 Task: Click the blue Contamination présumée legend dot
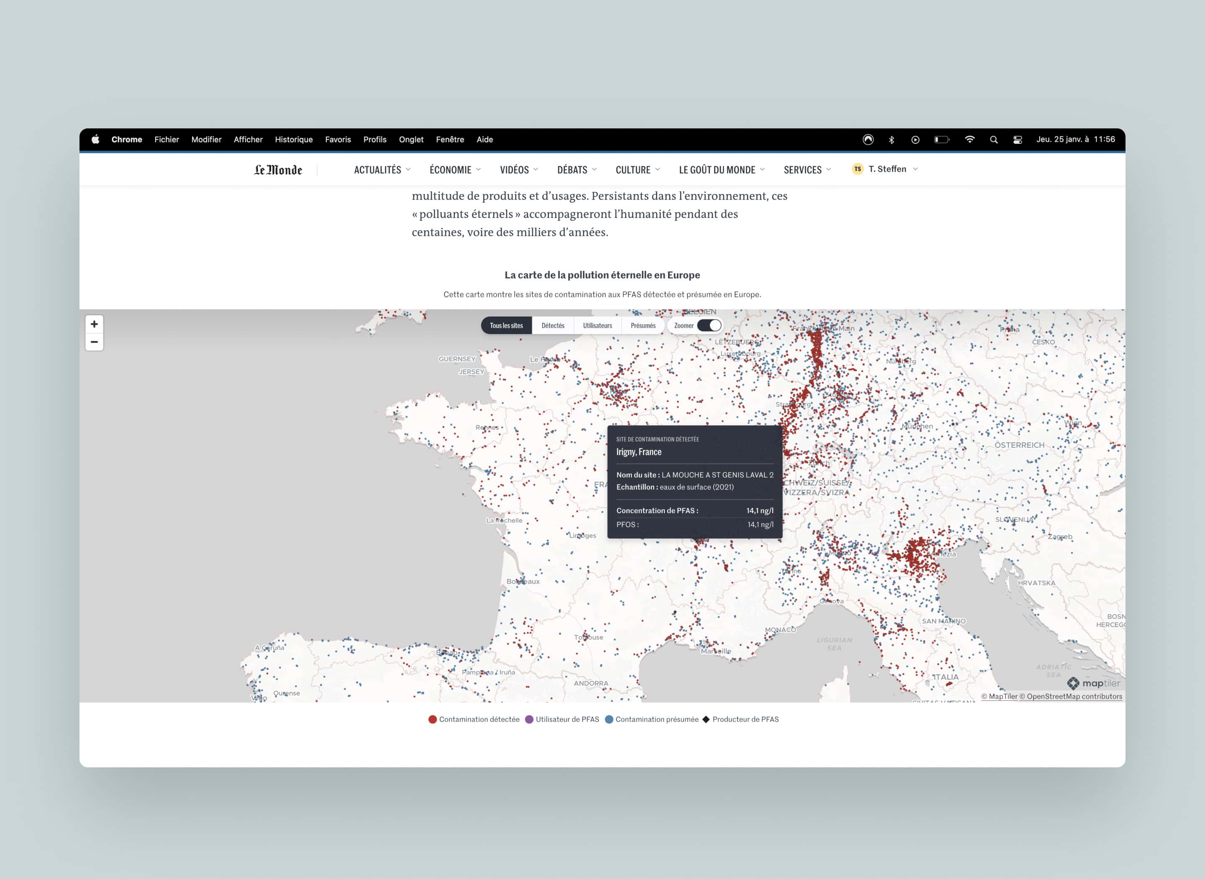(x=609, y=719)
